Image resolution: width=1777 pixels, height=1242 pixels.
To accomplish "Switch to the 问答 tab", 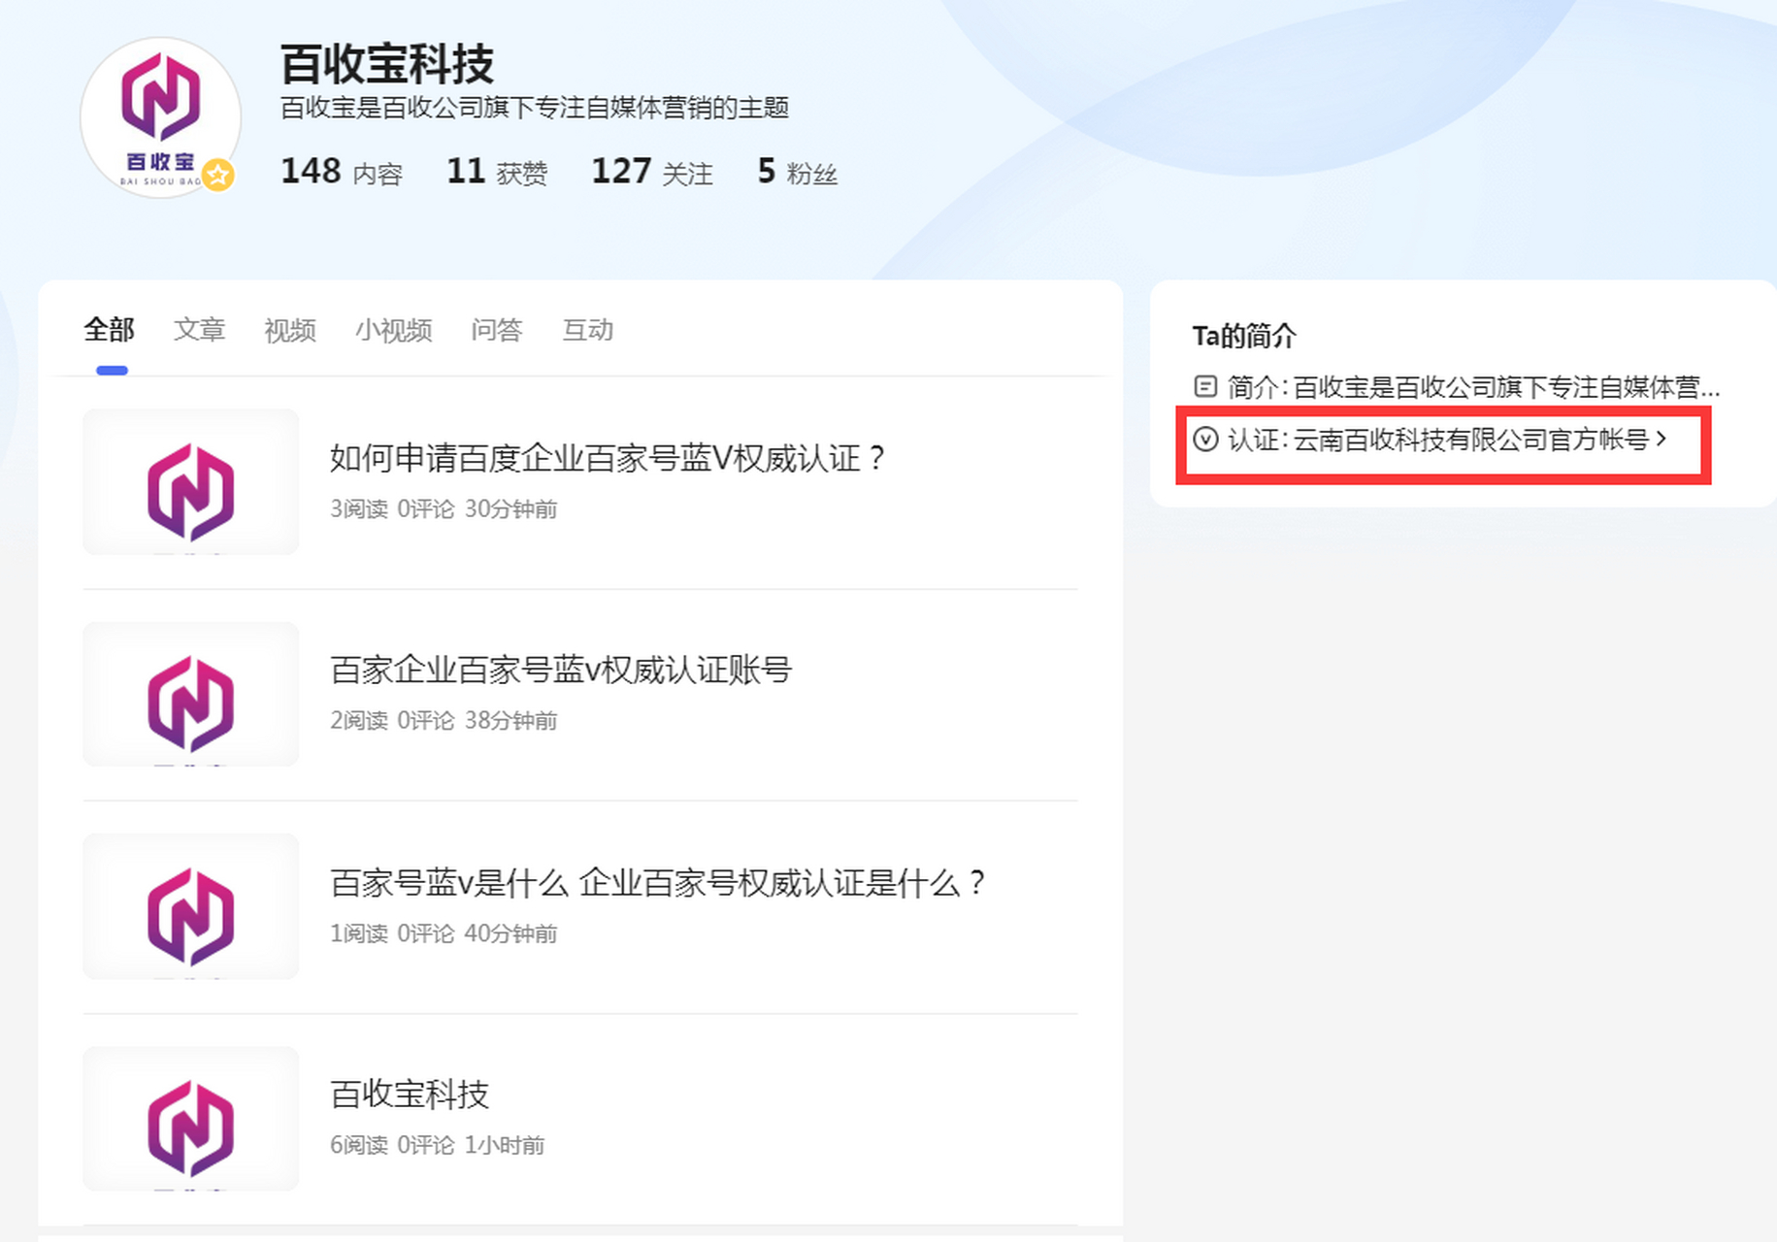I will point(497,330).
